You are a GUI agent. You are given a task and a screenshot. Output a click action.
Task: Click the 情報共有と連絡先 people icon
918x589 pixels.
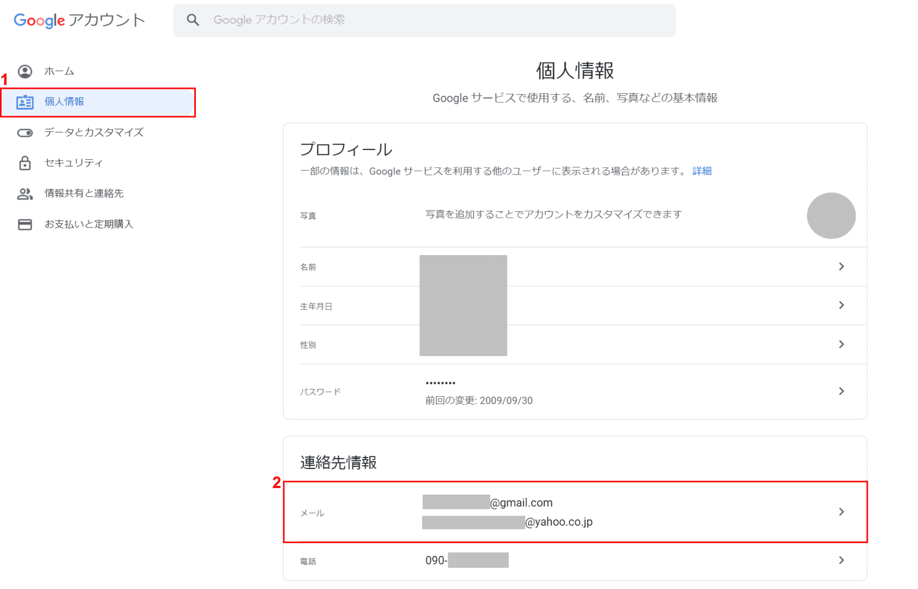pyautogui.click(x=25, y=194)
